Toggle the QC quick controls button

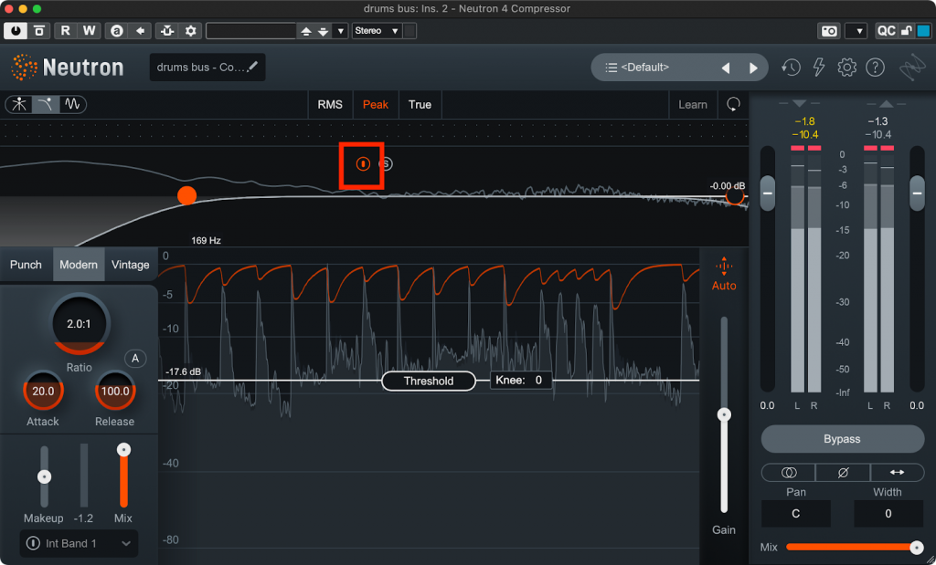tap(886, 31)
